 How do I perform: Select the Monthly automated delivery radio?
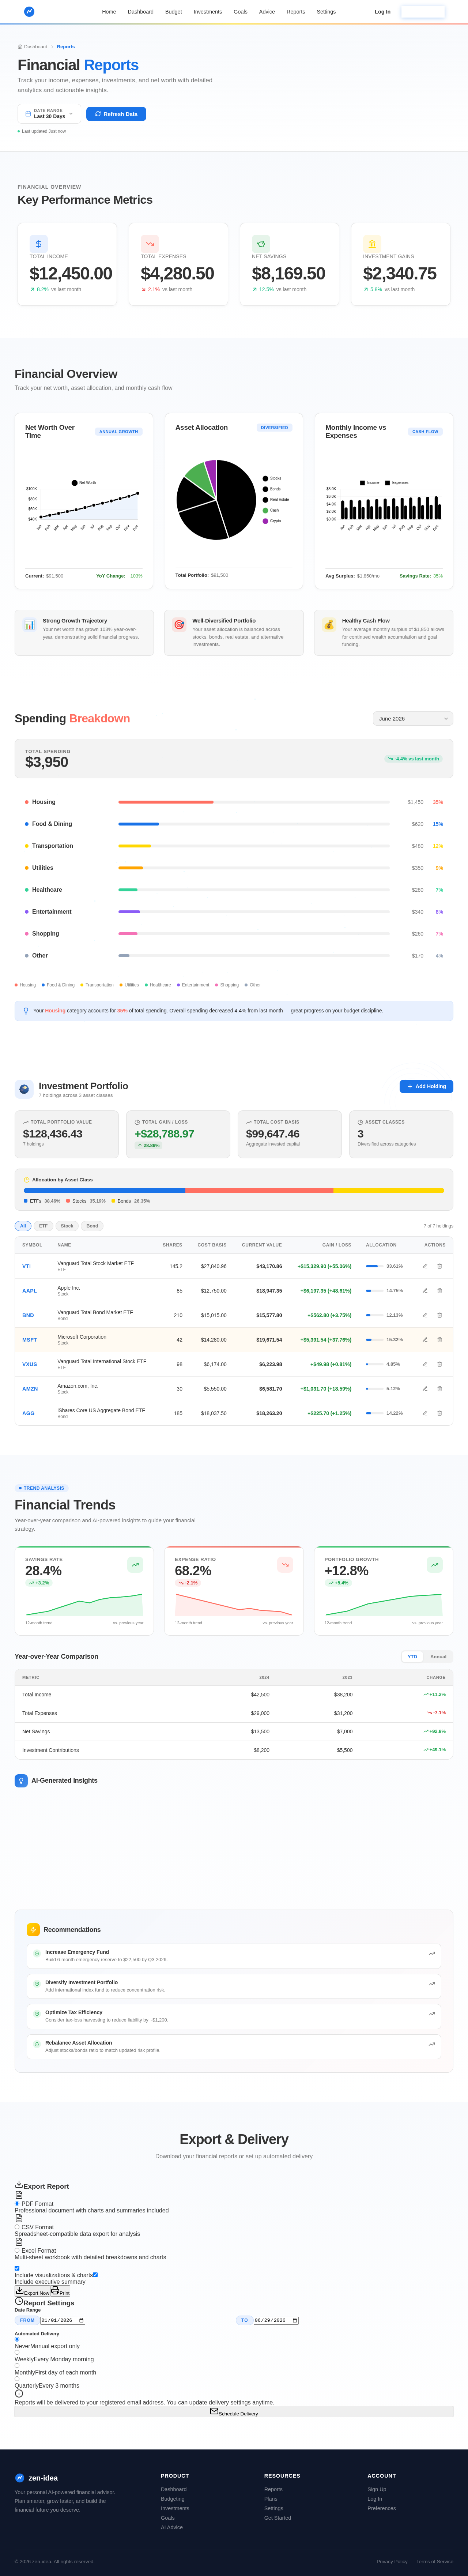point(17,2366)
